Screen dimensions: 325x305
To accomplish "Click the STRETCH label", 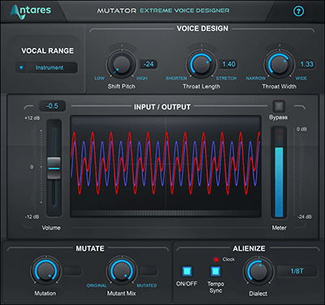I will coord(226,78).
